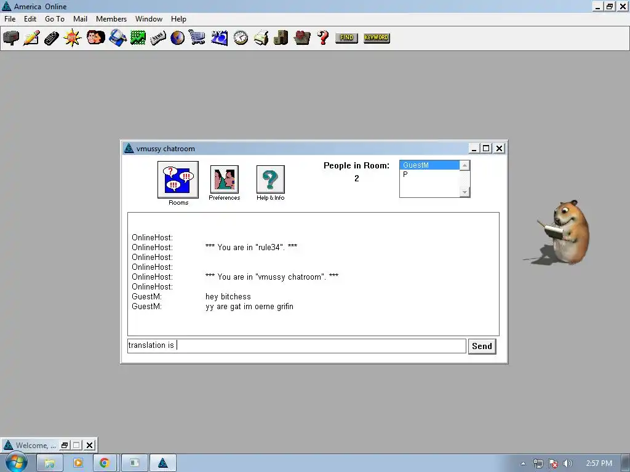Open the filing cabinet Personal Filing icon
The height and width of the screenshot is (472, 630).
coord(281,38)
